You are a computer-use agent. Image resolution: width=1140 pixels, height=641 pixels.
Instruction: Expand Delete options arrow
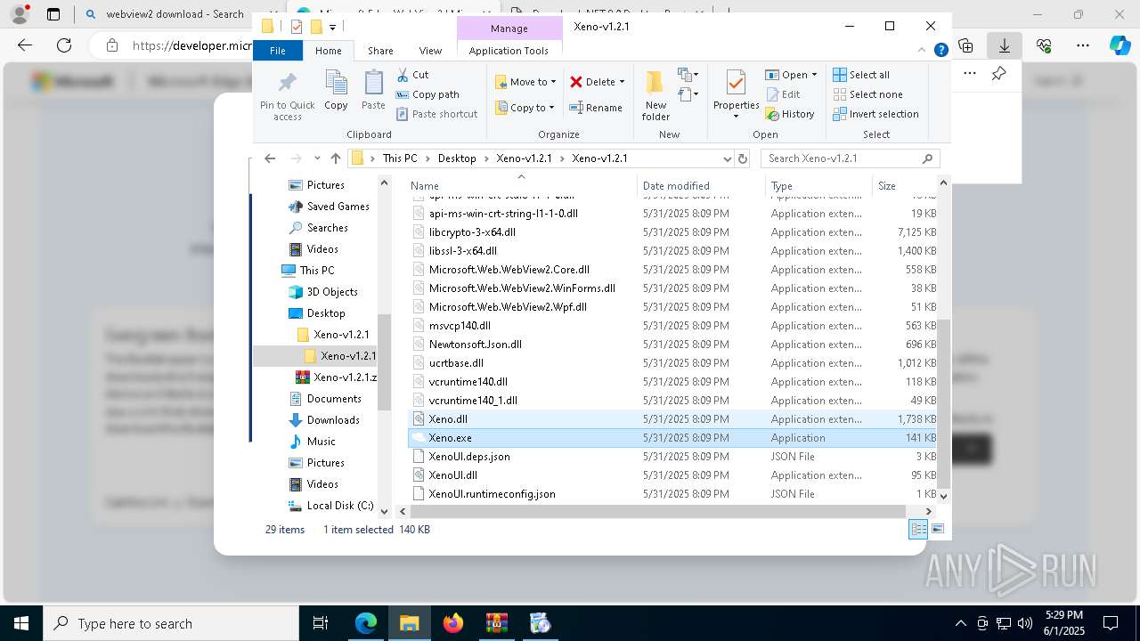tap(622, 82)
